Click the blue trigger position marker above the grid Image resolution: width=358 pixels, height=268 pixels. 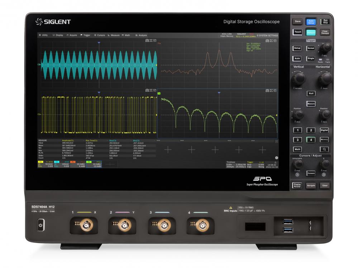tap(99, 42)
